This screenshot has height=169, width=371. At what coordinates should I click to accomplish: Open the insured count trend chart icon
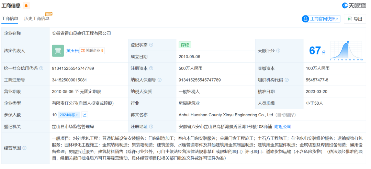(85, 115)
